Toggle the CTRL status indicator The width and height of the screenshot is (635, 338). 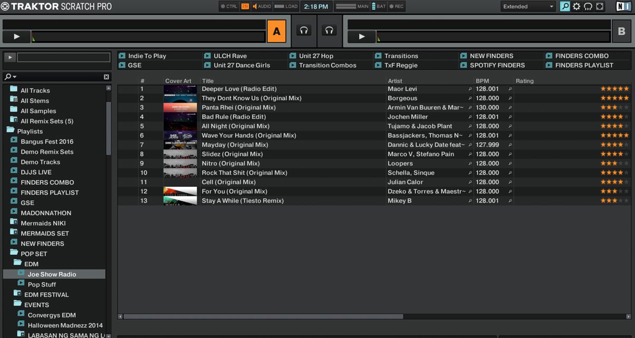(224, 6)
